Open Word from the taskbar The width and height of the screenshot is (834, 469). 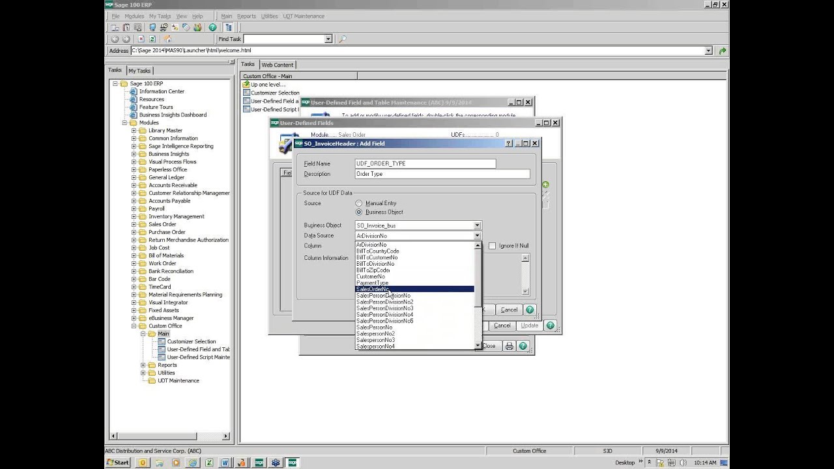pos(225,462)
